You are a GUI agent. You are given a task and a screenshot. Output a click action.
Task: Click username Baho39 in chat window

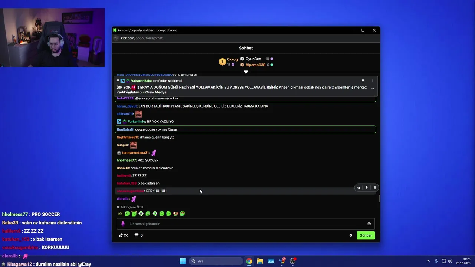123,168
